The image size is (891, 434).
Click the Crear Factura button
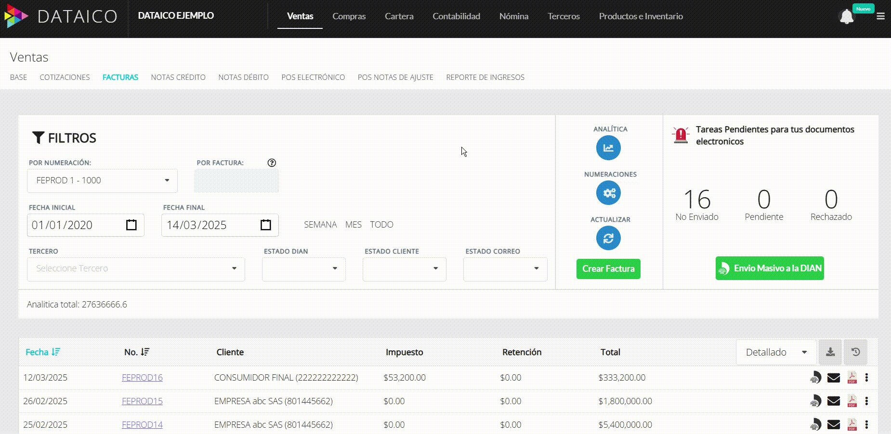coord(608,268)
